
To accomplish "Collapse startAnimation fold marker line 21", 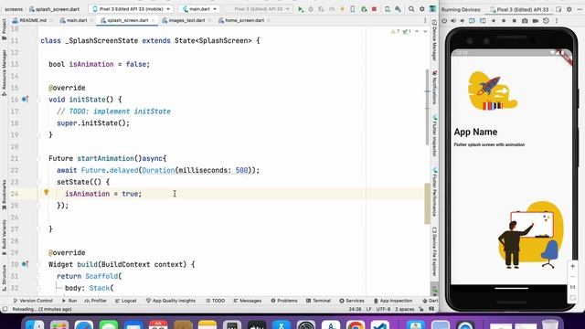I will [37, 158].
